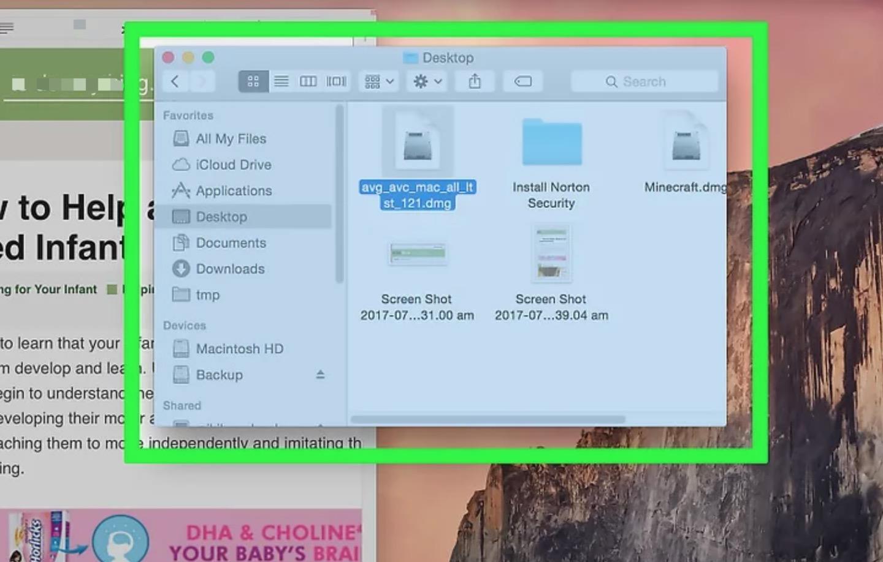Click the horizontal scrollbar in file area
Screen dimensions: 883x562
pyautogui.click(x=488, y=420)
